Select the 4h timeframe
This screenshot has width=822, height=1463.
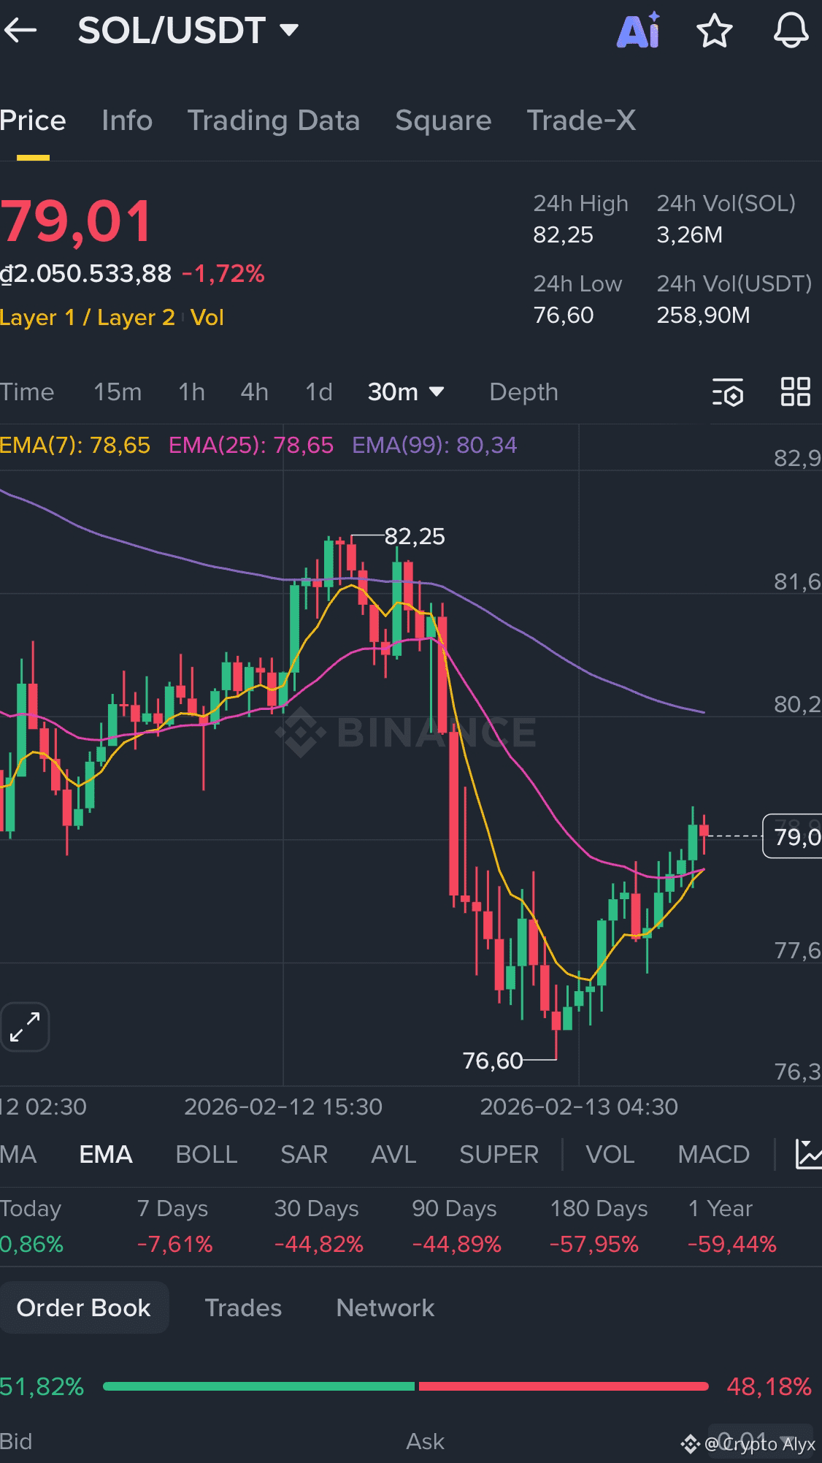(254, 392)
